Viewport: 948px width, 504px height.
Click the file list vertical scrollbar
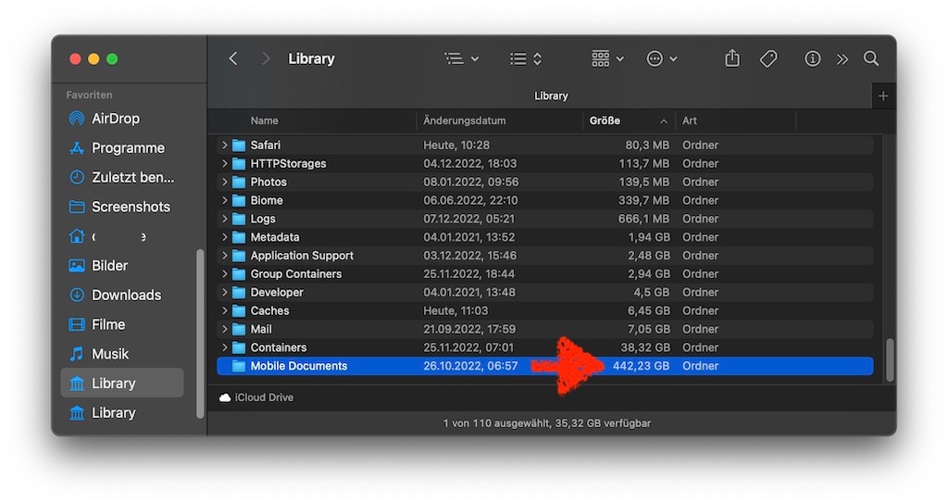(x=890, y=359)
